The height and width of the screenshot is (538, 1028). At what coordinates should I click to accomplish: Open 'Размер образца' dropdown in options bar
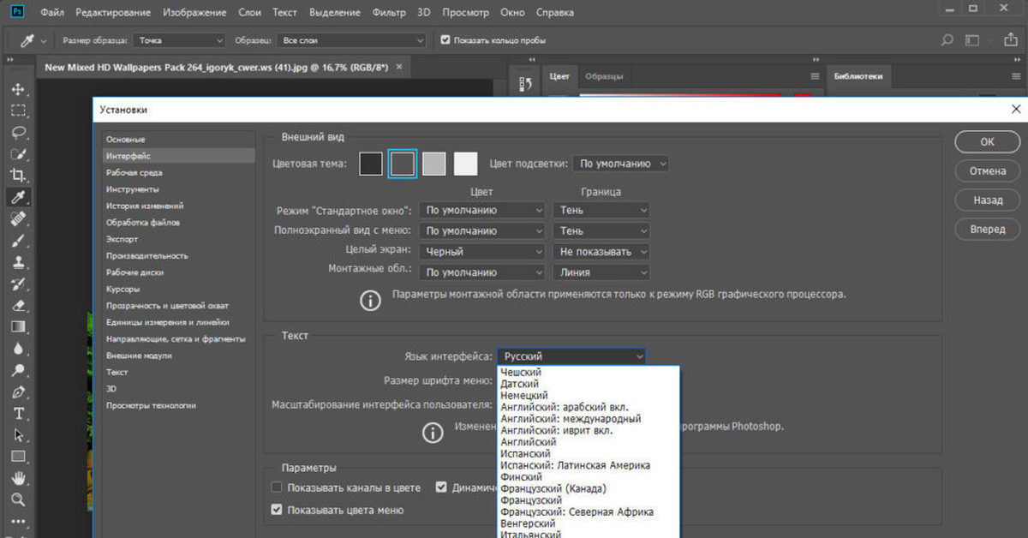pyautogui.click(x=180, y=40)
